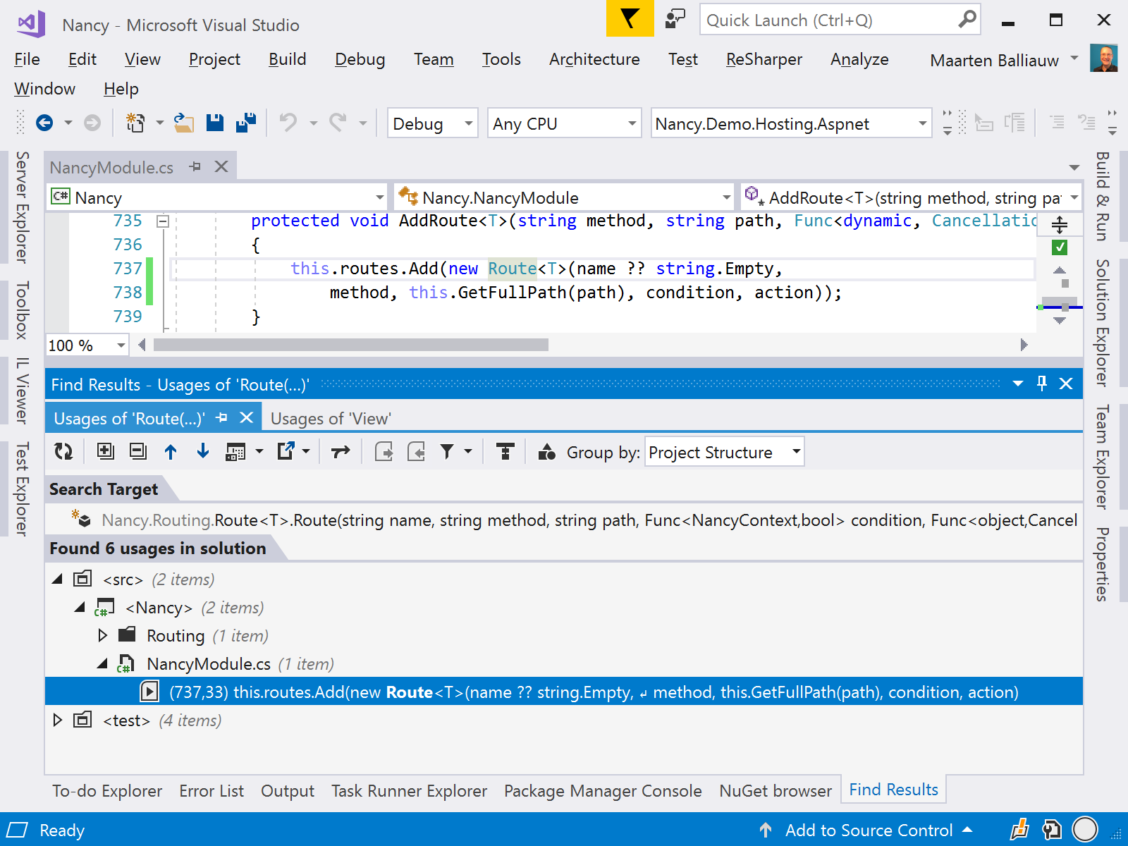Screen dimensions: 1128x846
Task: Open the Build menu
Action: 287,59
